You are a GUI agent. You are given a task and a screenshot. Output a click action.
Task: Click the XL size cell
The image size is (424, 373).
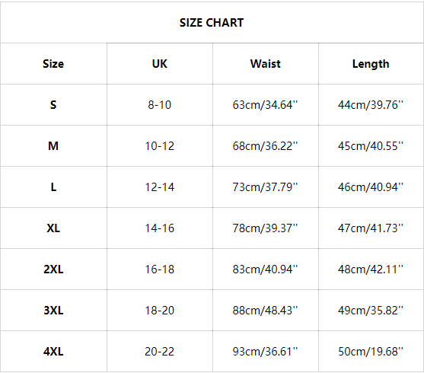53,228
